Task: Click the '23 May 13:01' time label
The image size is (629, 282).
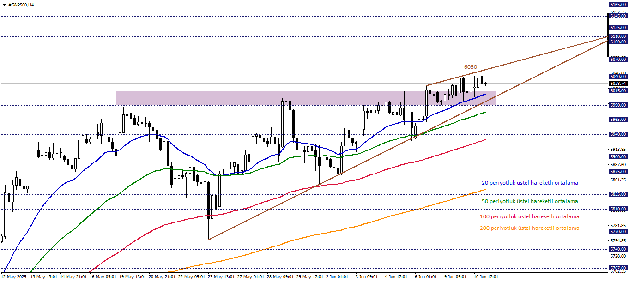Action: click(x=221, y=277)
